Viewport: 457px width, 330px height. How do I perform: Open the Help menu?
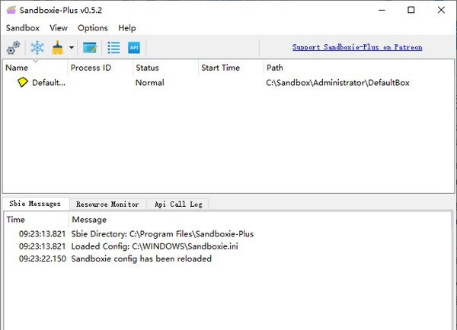tap(127, 28)
